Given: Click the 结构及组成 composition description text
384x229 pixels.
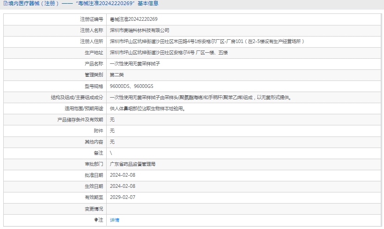Looking at the screenshot, I should [x=200, y=98].
